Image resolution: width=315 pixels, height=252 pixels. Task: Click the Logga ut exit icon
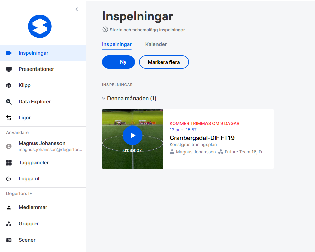click(x=9, y=179)
